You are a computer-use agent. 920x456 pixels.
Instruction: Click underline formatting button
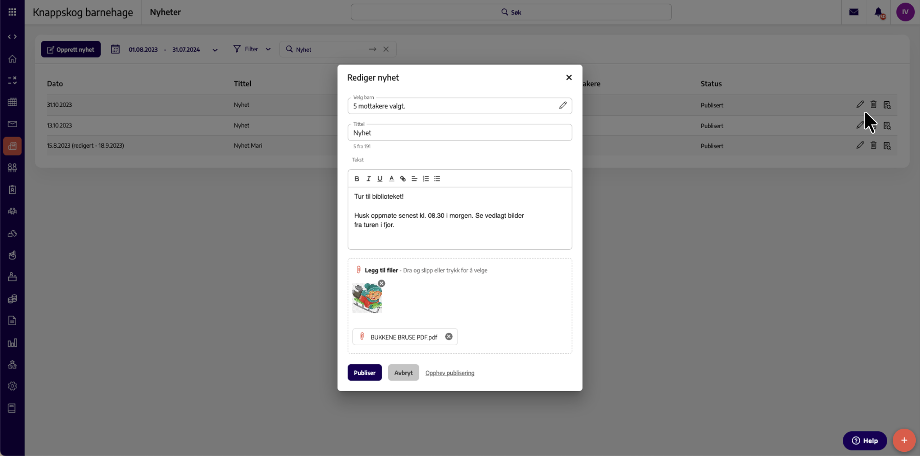(380, 179)
